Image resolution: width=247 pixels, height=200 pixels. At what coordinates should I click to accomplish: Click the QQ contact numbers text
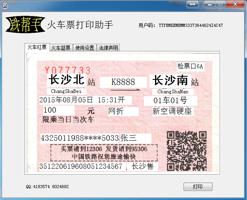click(x=48, y=187)
